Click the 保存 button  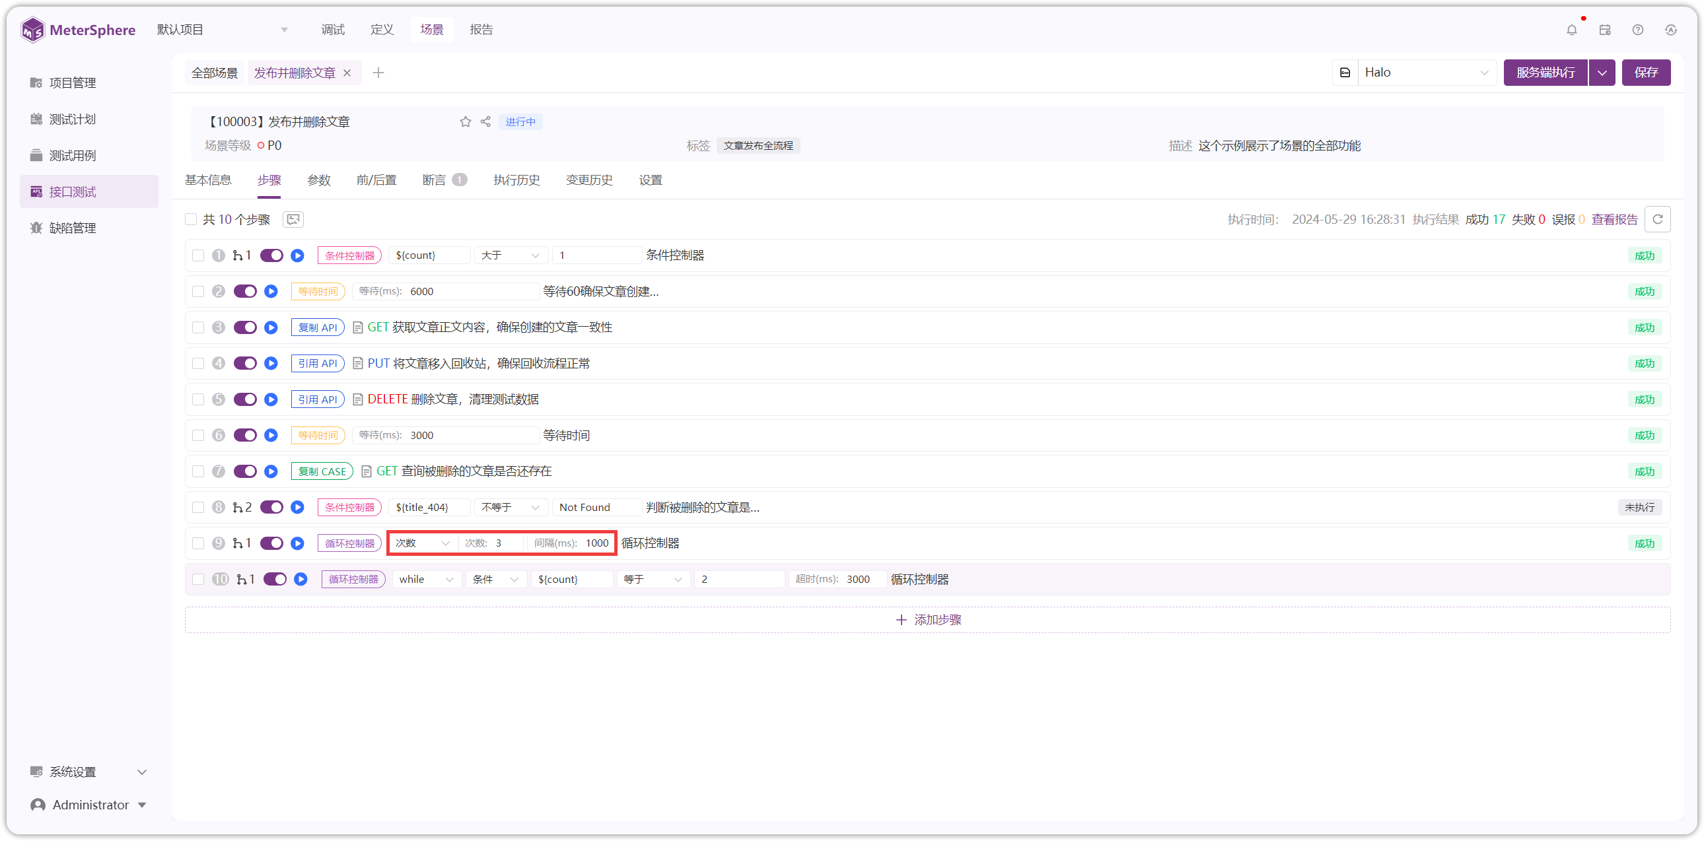1646,73
